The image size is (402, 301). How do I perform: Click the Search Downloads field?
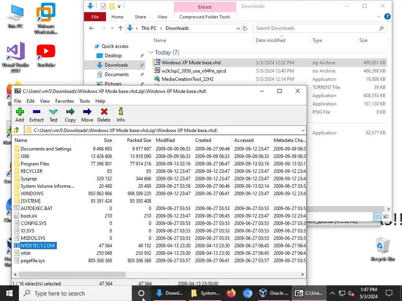[320, 28]
